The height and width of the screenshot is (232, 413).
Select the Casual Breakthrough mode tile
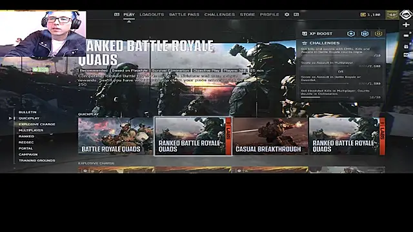point(270,136)
